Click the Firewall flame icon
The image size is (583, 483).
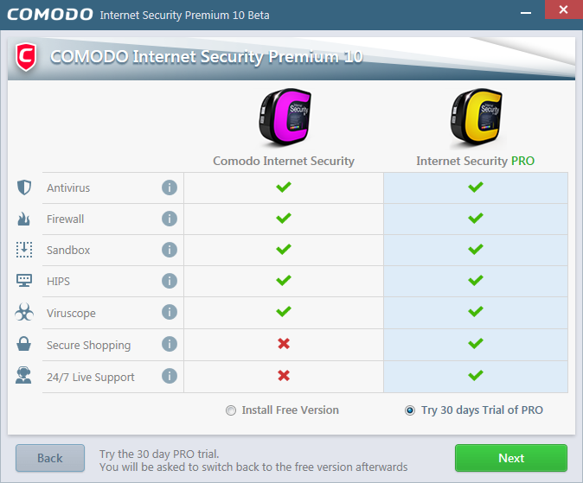[x=24, y=219]
